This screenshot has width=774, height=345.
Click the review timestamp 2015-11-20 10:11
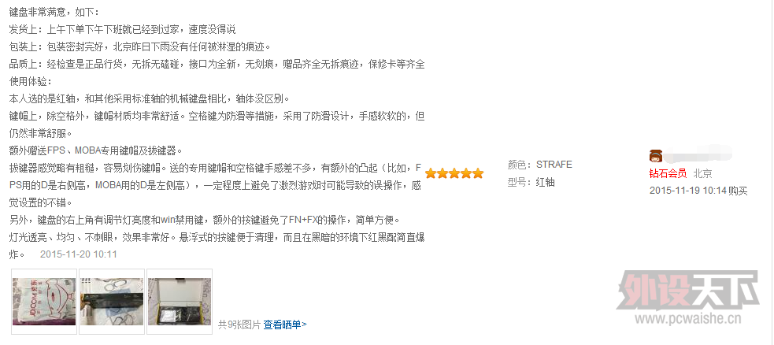pyautogui.click(x=79, y=254)
